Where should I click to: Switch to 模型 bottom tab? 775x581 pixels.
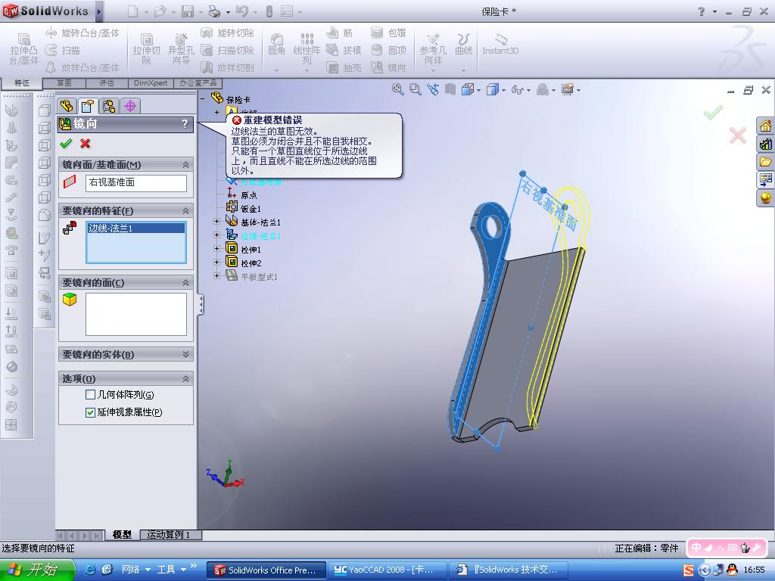122,535
